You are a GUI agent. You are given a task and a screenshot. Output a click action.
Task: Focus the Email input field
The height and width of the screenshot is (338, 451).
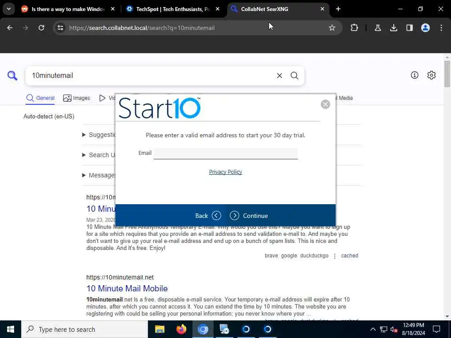click(x=225, y=153)
